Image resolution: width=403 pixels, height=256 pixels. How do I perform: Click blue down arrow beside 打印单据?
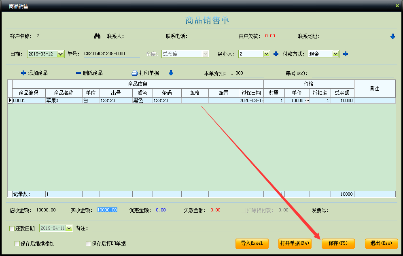click(x=171, y=73)
